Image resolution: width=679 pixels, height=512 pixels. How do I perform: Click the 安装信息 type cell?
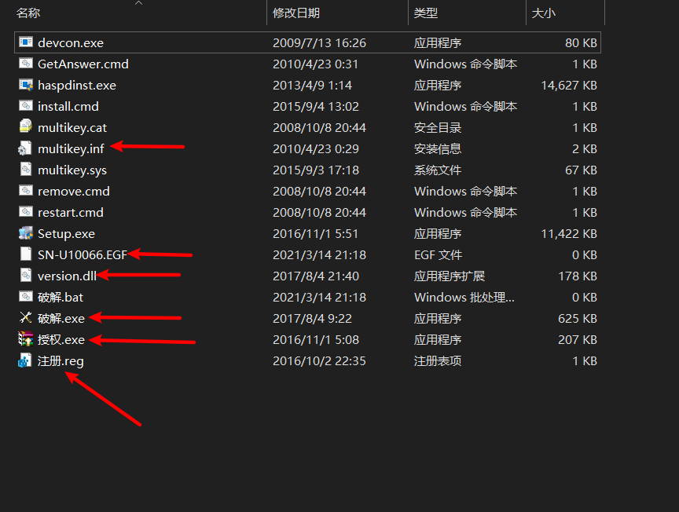(438, 149)
